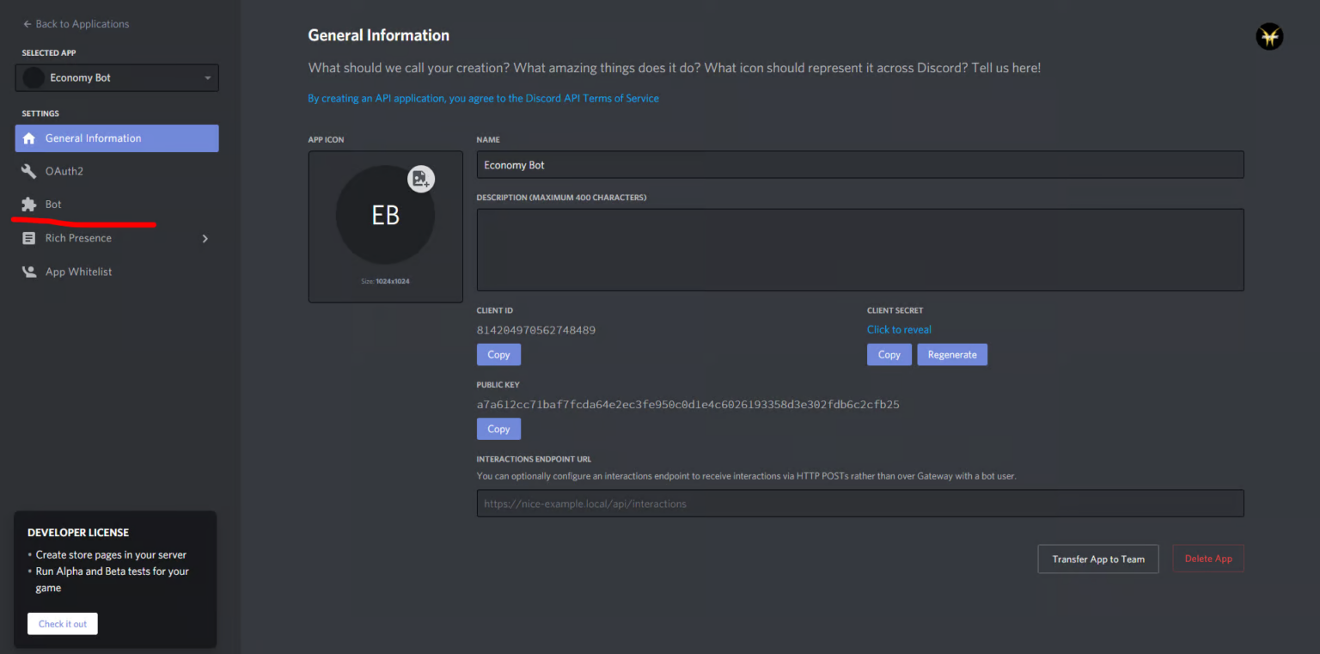Click the puzzle piece Bot icon

[29, 205]
